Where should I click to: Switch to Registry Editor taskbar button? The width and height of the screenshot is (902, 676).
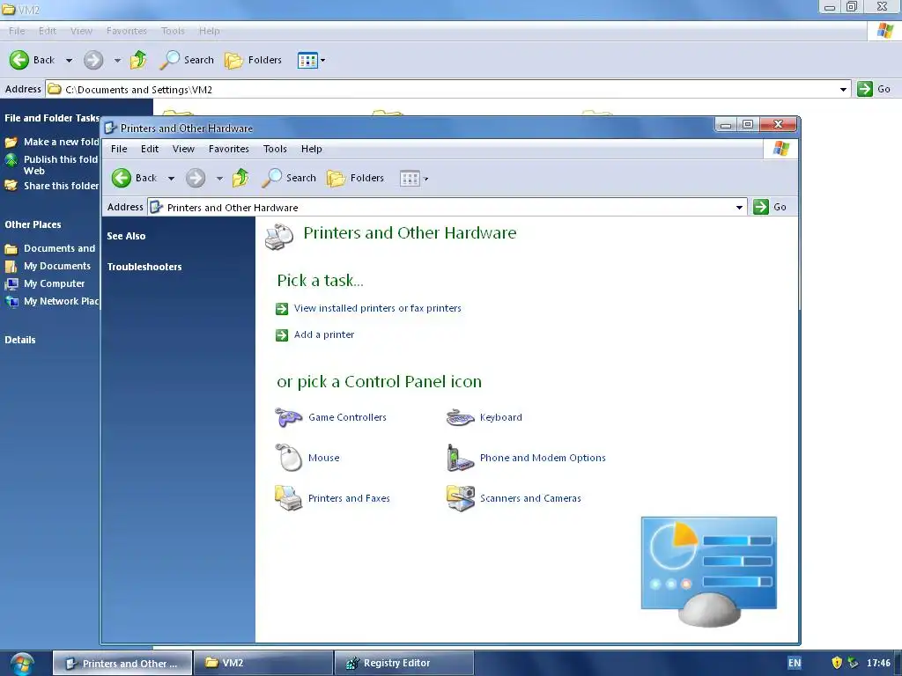coord(403,664)
